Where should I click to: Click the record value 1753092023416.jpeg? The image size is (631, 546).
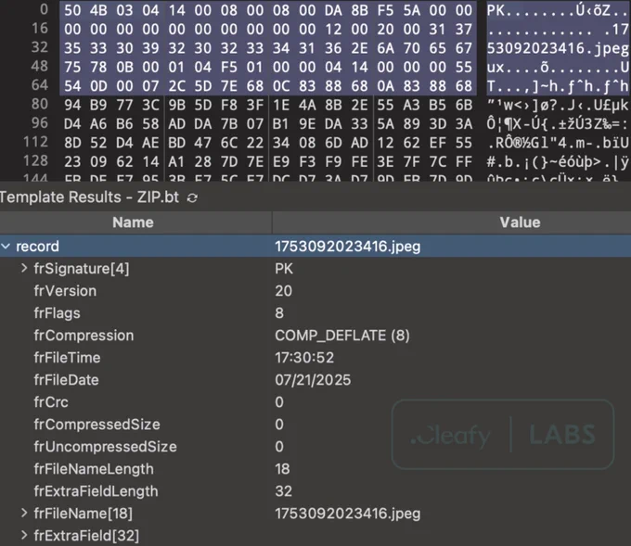pos(348,246)
